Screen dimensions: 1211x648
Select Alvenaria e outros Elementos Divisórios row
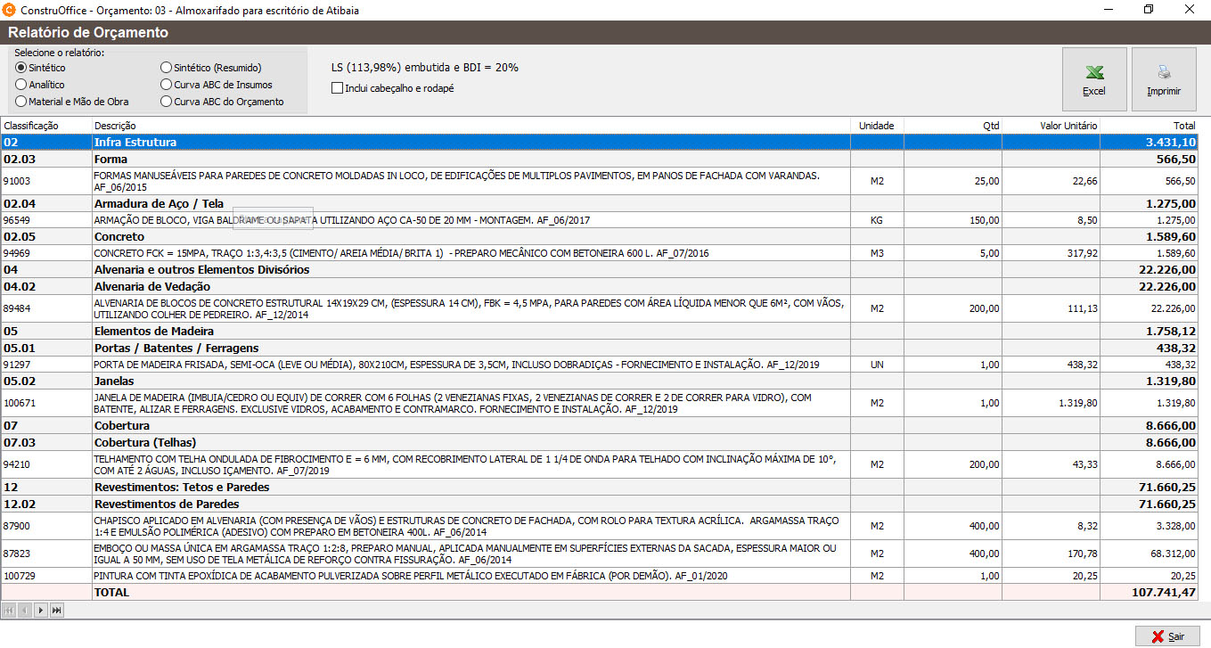coord(600,269)
